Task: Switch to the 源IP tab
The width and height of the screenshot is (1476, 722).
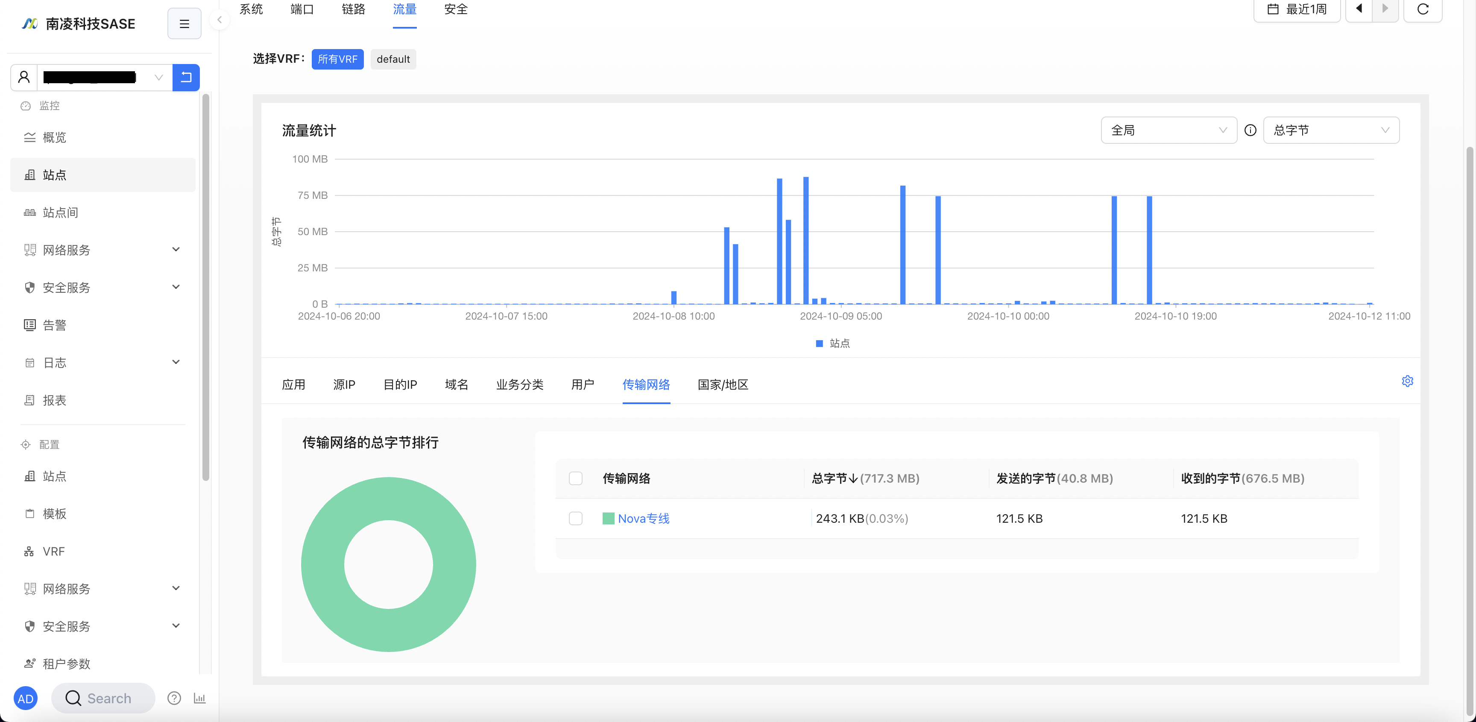Action: pos(344,385)
